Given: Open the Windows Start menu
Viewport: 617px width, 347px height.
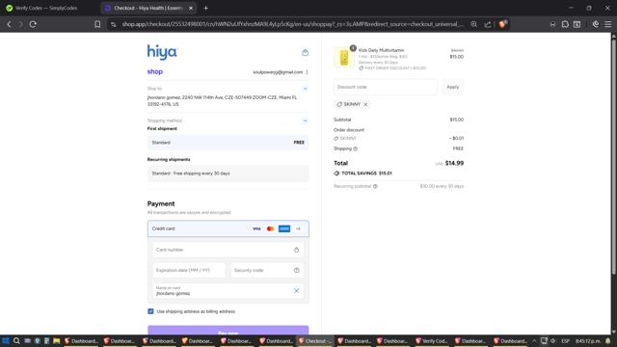Looking at the screenshot, I should [x=6, y=341].
